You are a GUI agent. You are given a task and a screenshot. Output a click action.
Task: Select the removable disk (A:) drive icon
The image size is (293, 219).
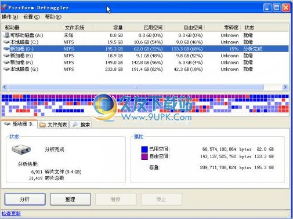point(6,35)
